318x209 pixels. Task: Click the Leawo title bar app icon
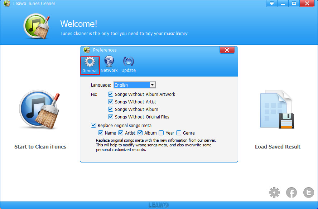[7, 4]
